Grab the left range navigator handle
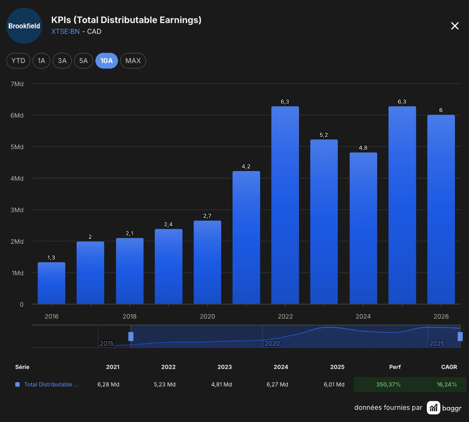 coord(131,336)
